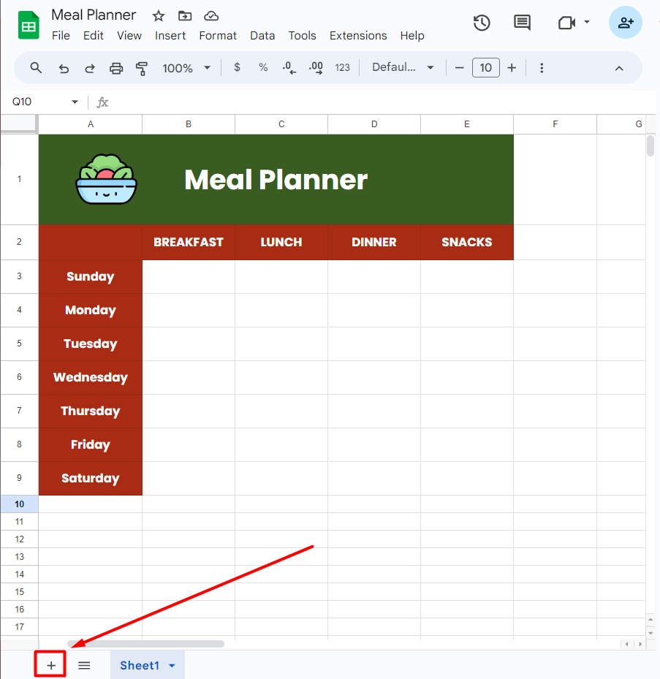Select column F header
Viewport: 660px width, 679px height.
click(x=555, y=124)
